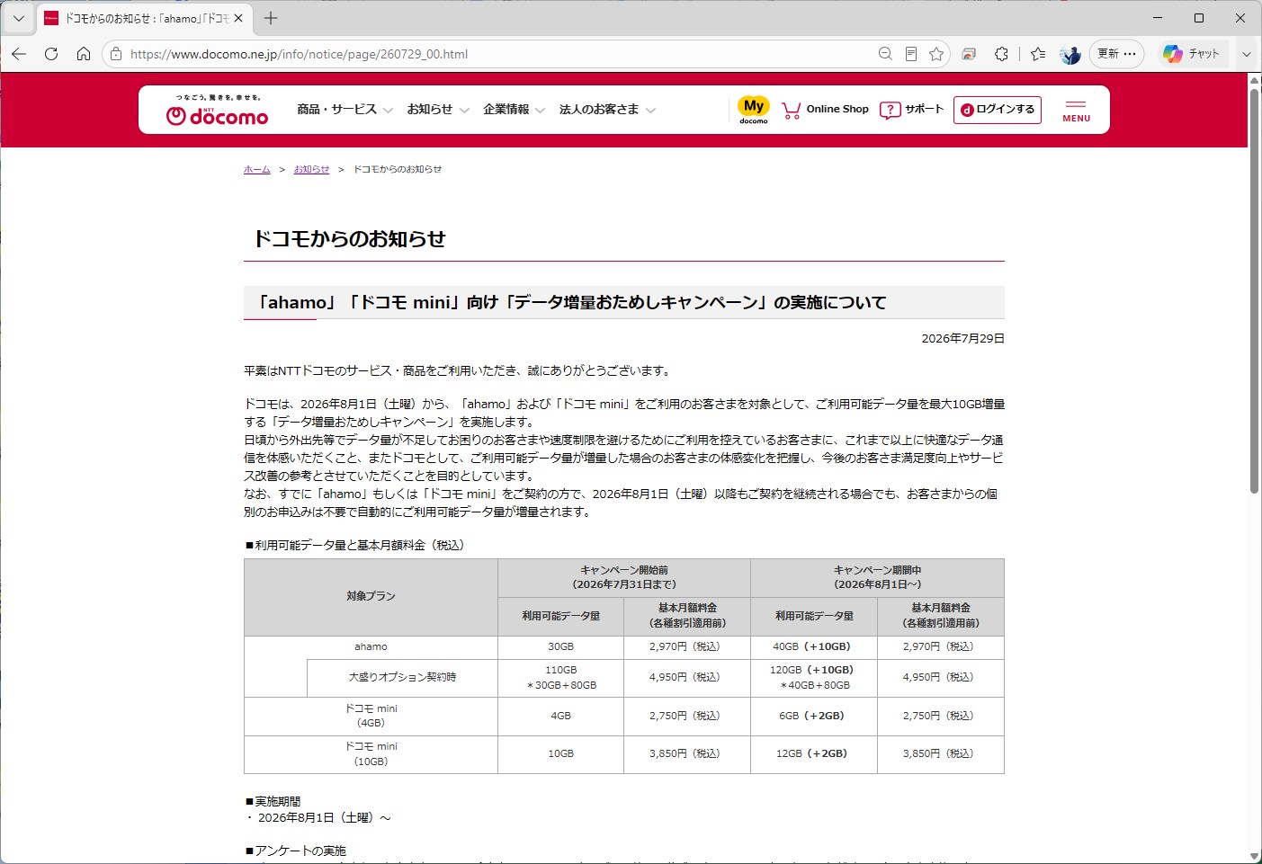This screenshot has height=864, width=1262.
Task: Open the サポート help link
Action: click(911, 110)
